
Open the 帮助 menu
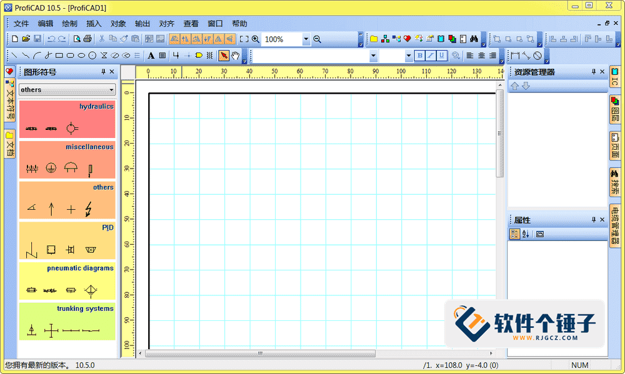[239, 23]
